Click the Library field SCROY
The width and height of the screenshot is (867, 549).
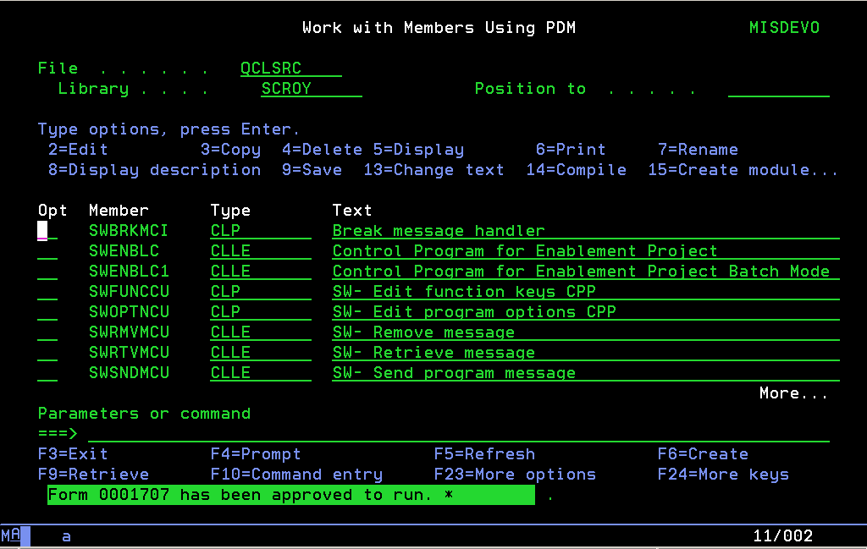click(x=311, y=89)
